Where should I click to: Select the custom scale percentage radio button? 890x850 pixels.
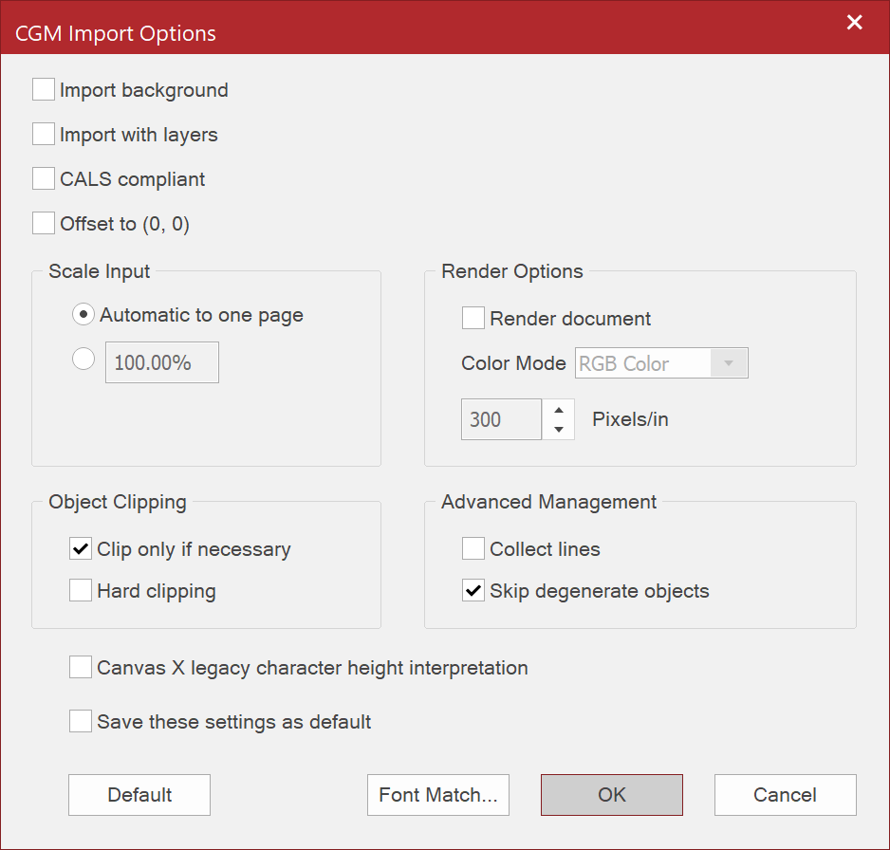83,360
